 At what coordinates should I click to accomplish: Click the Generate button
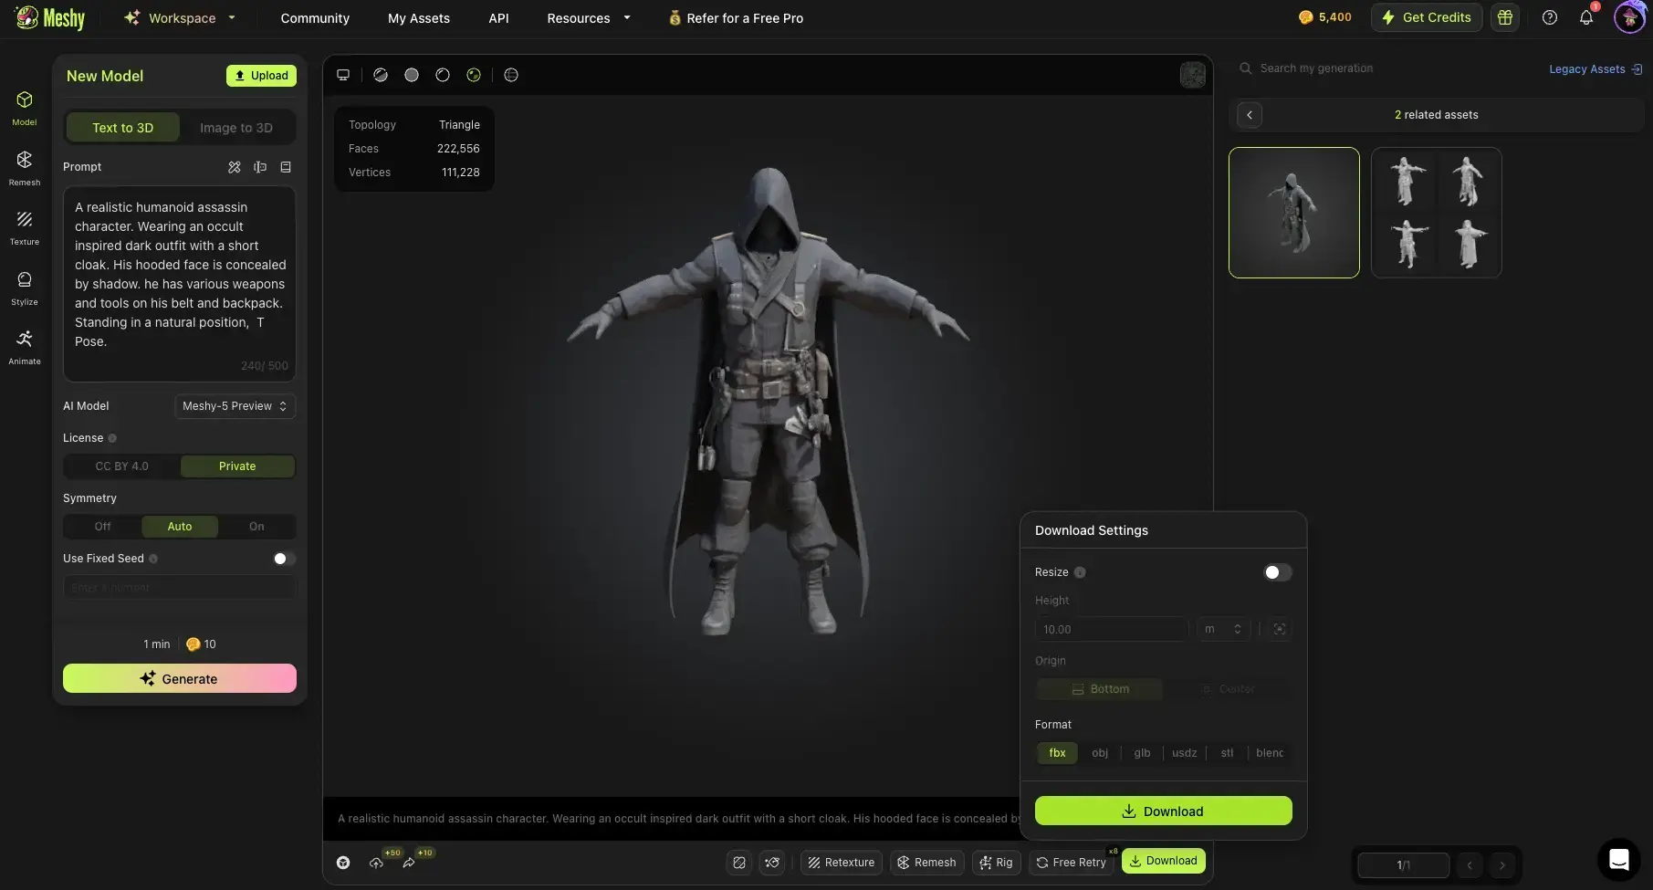tap(179, 678)
